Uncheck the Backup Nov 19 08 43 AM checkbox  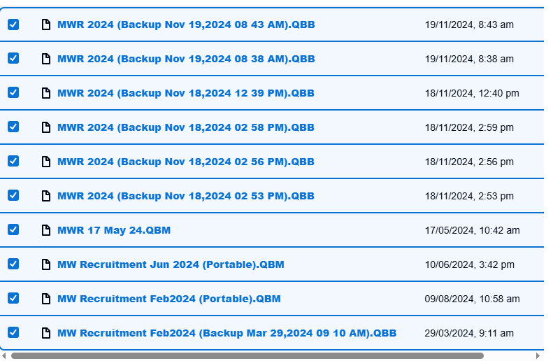(13, 24)
